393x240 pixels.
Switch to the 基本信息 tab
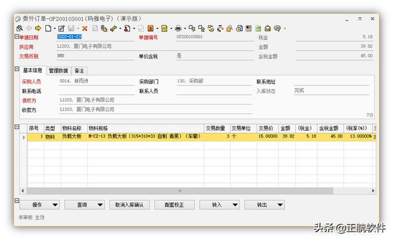pos(33,71)
